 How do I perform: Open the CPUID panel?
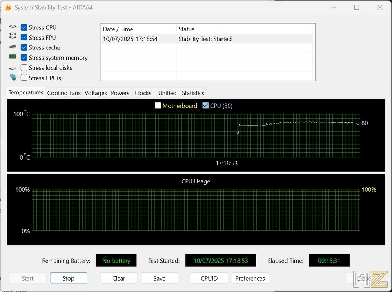coord(209,278)
